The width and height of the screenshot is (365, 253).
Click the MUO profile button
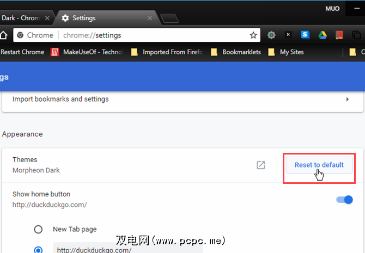[332, 9]
